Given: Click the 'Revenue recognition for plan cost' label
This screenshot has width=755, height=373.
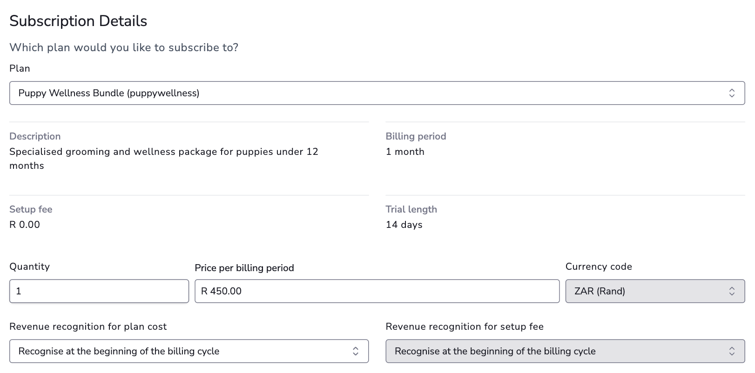Looking at the screenshot, I should pyautogui.click(x=88, y=326).
